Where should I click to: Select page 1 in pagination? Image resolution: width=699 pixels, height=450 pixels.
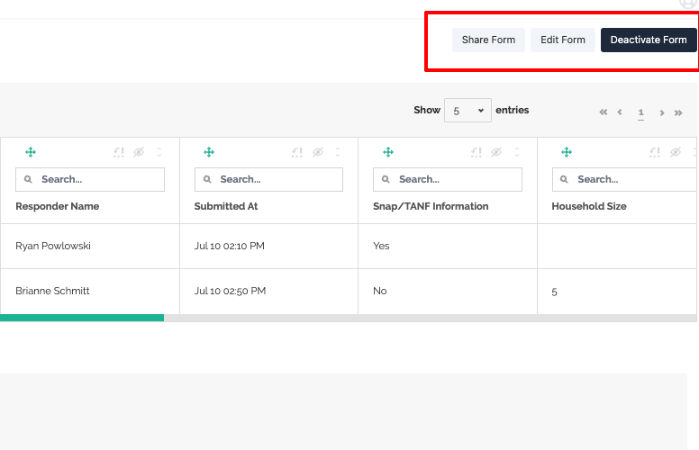[640, 112]
